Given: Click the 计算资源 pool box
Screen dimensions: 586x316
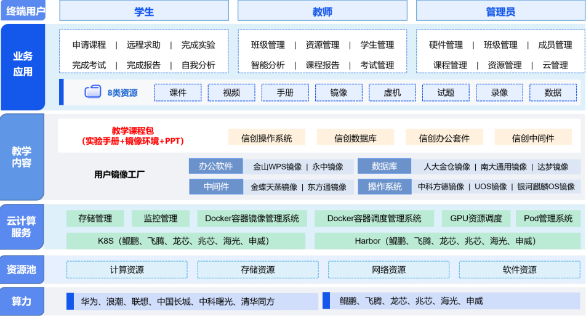Looking at the screenshot, I should coord(127,270).
